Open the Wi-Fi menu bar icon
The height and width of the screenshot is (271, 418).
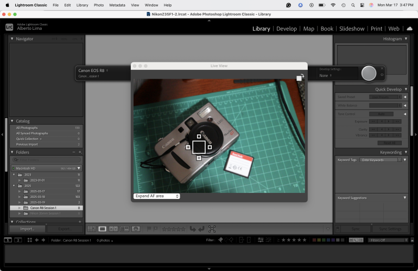[x=333, y=5]
